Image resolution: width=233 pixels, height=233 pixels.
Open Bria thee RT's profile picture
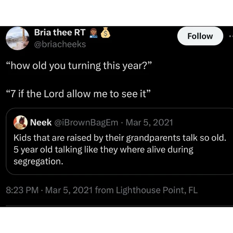click(x=17, y=38)
